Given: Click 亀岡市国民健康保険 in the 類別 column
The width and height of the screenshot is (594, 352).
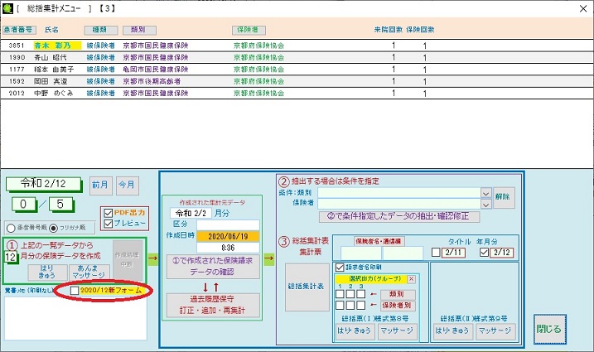Looking at the screenshot, I should tap(156, 70).
